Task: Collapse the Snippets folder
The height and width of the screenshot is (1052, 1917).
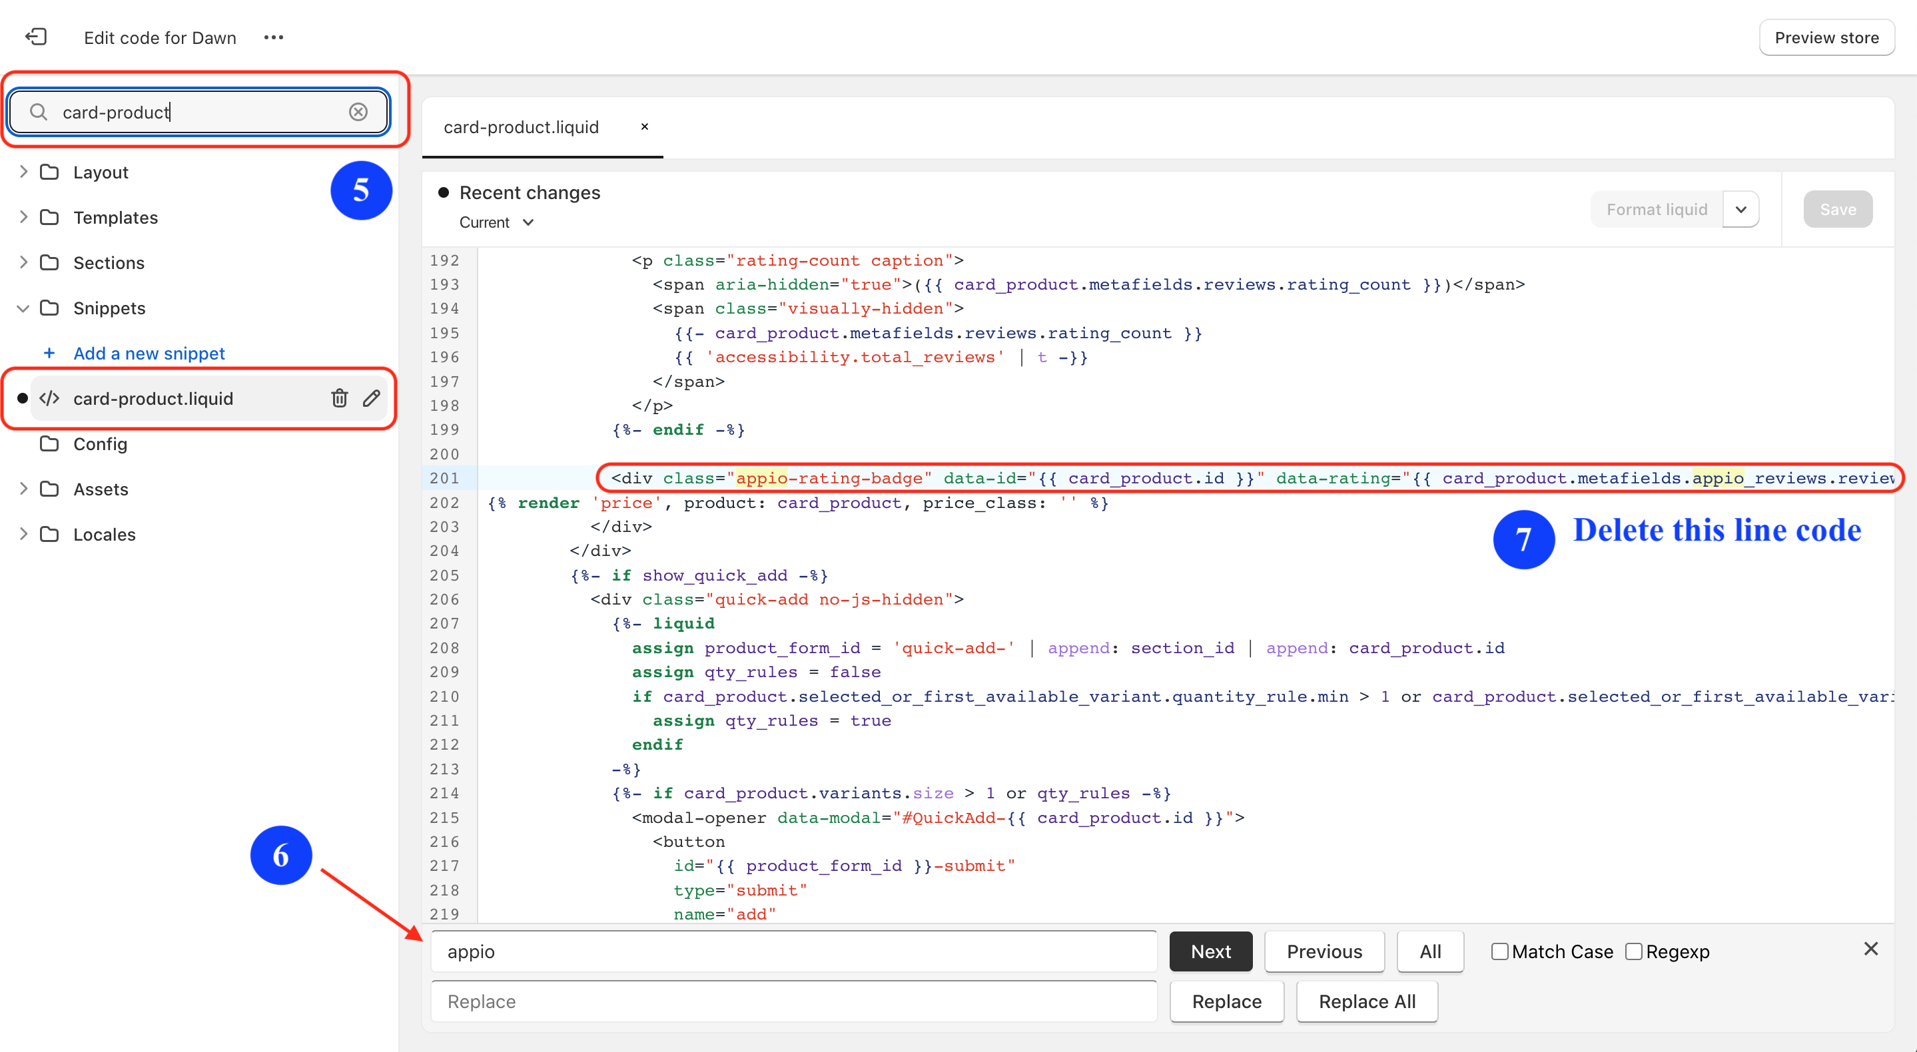Action: (23, 308)
